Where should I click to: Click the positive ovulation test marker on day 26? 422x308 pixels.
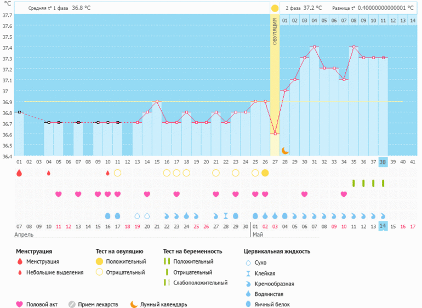pos(265,173)
